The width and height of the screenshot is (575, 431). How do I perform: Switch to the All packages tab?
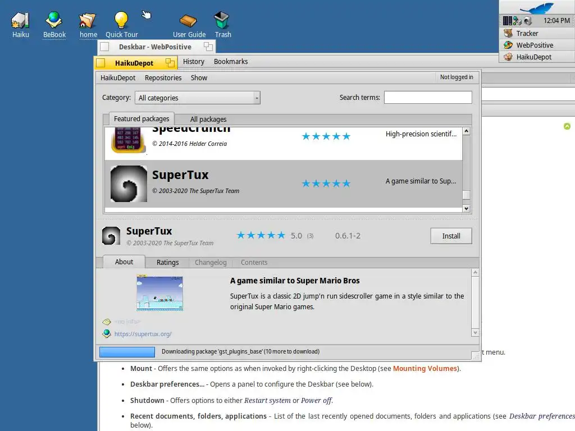[208, 119]
